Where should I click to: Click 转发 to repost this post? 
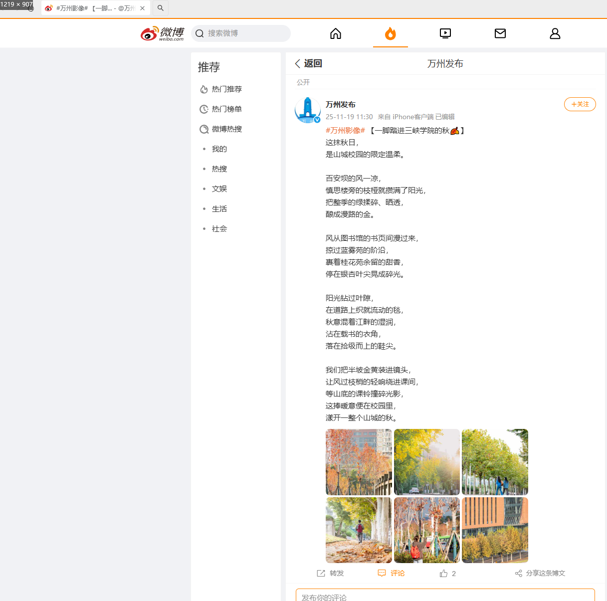(331, 574)
